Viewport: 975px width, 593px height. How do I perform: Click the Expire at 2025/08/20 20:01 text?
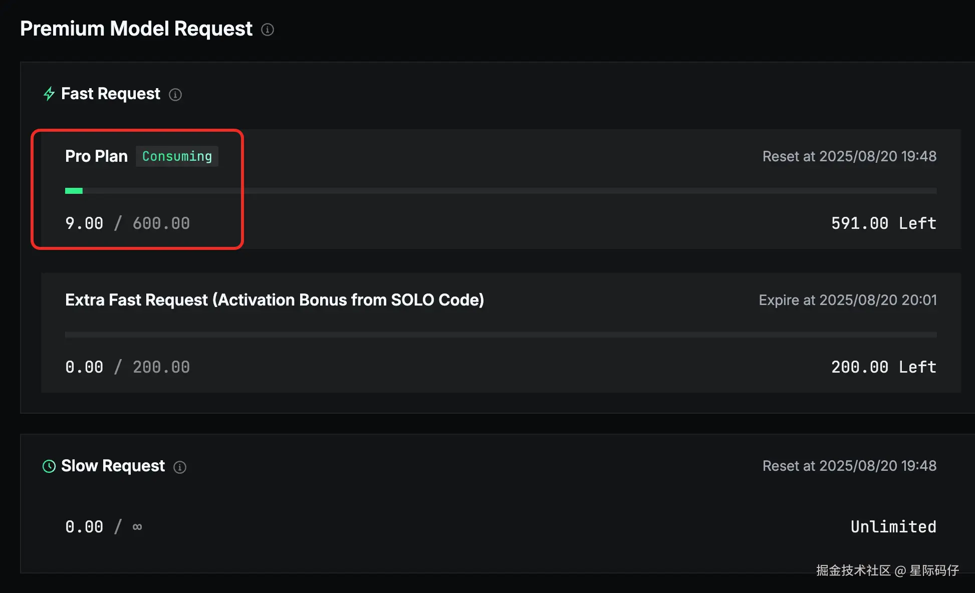pos(847,300)
